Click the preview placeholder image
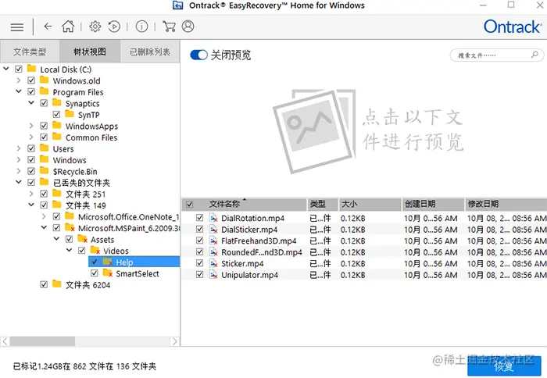The width and height of the screenshot is (547, 378). (x=314, y=130)
